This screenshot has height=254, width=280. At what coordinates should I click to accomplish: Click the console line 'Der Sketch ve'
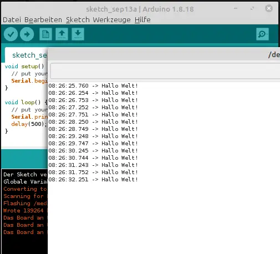25,175
